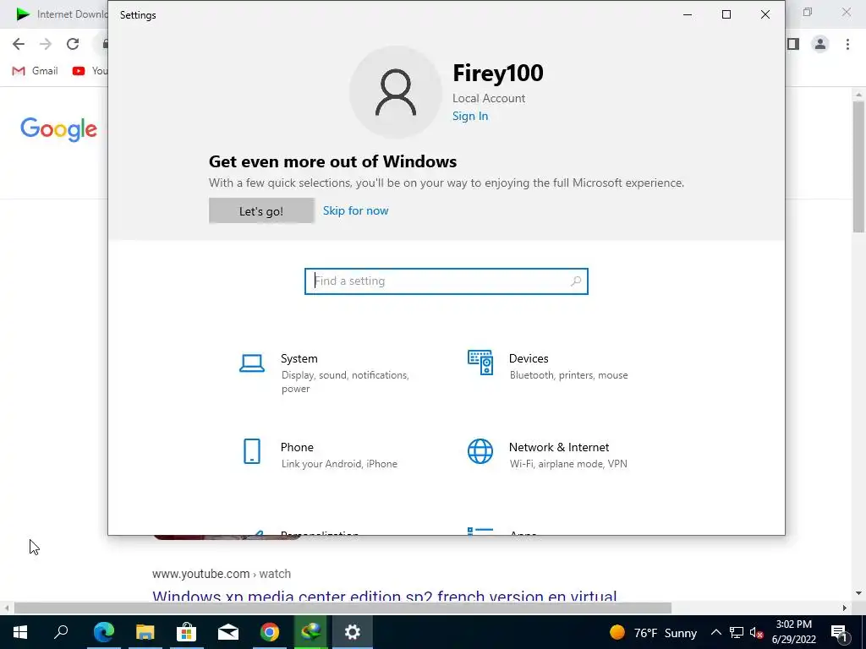Open the Phone settings category
This screenshot has height=649, width=866.
[x=319, y=454]
